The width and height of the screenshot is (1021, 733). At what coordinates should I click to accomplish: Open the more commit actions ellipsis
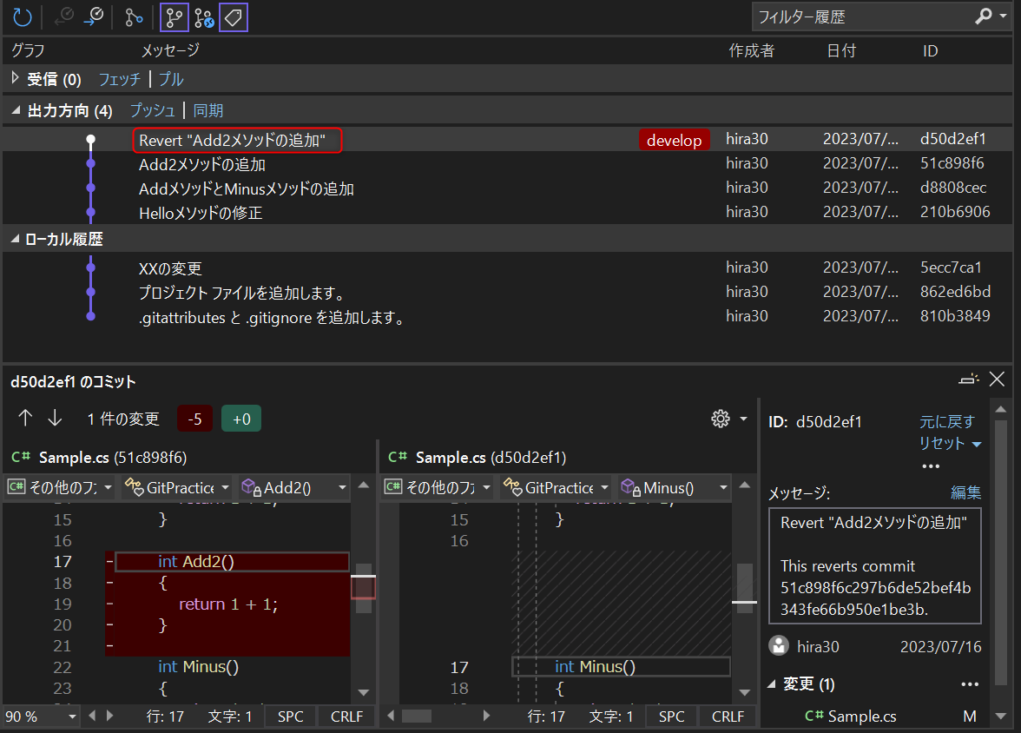click(x=931, y=466)
